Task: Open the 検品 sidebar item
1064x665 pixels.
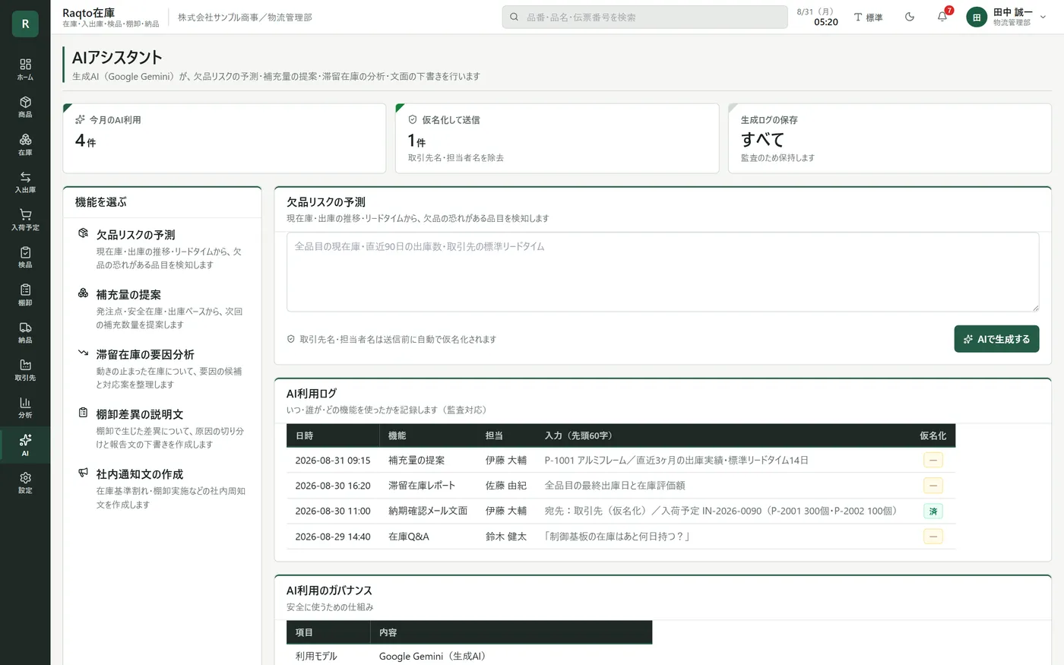Action: pos(25,258)
